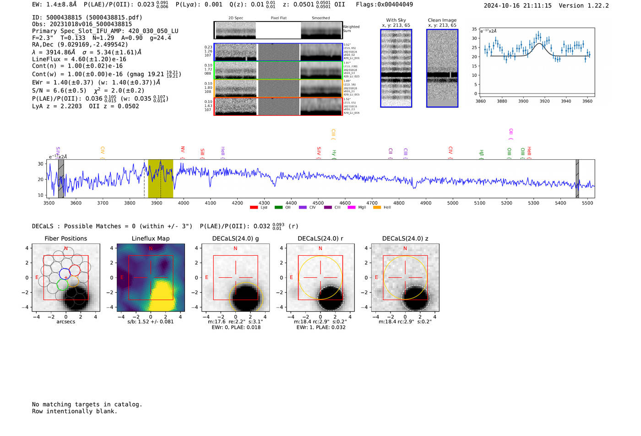Click the green Hγ line label

click(334, 154)
